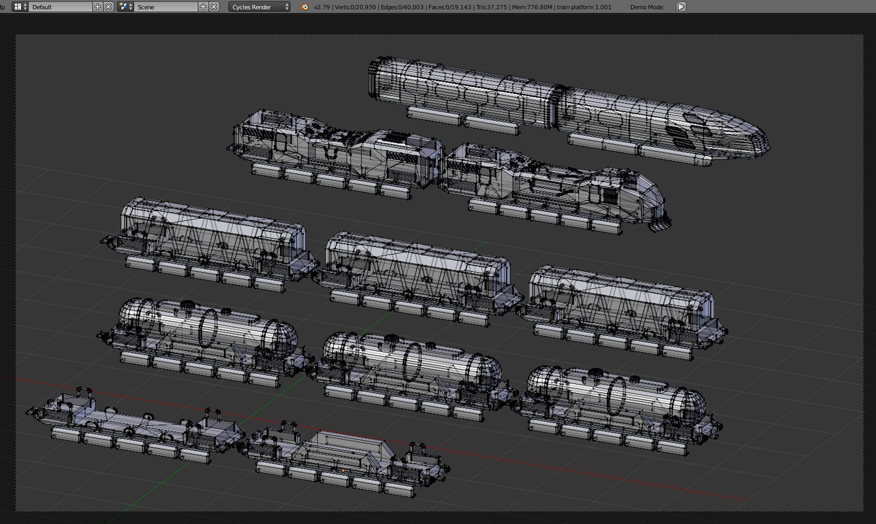This screenshot has width=876, height=524.
Task: Click the Faces:0/19,143 statistic
Action: tap(450, 7)
